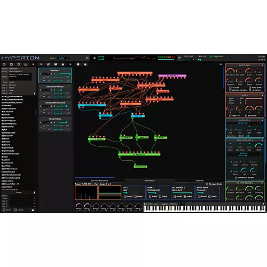
Task: Select the wide green FX MIXER node
Action: (139, 154)
